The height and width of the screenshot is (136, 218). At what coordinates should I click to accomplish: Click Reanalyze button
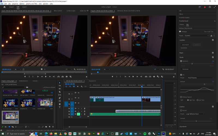185,69
